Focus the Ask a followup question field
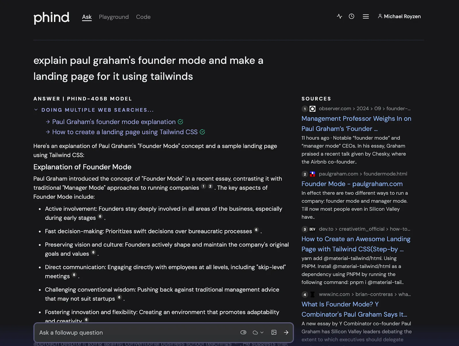Image resolution: width=459 pixels, height=346 pixels. [x=138, y=333]
